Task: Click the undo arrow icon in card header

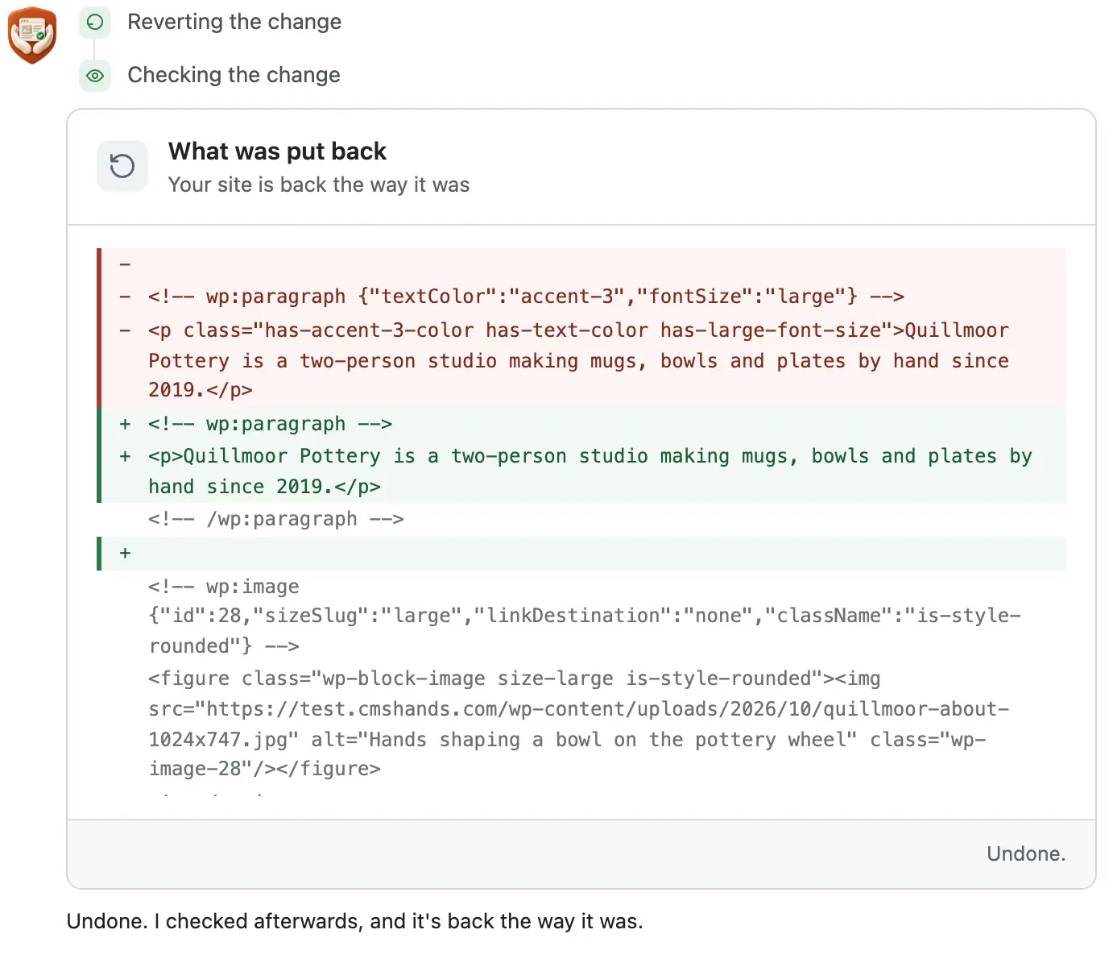Action: (122, 166)
